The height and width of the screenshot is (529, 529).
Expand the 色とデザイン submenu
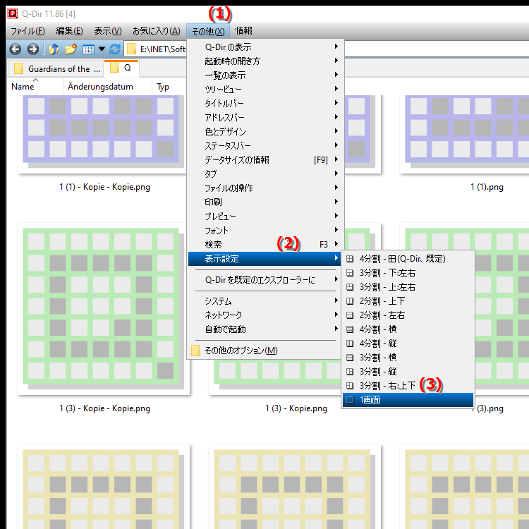(265, 132)
